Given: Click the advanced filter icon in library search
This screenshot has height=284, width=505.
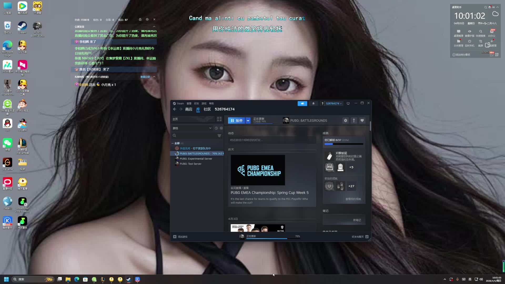Looking at the screenshot, I should (219, 136).
